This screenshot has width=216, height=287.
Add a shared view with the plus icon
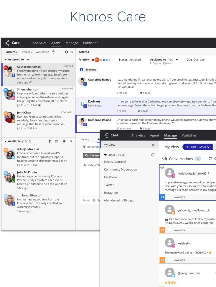click(153, 155)
